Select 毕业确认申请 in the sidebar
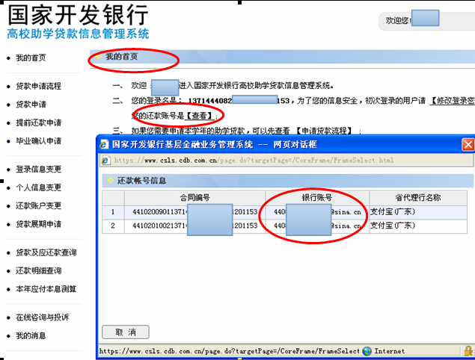The width and height of the screenshot is (475, 360). [38, 141]
